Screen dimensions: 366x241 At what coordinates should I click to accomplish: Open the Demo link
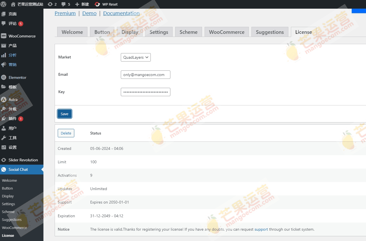[89, 13]
